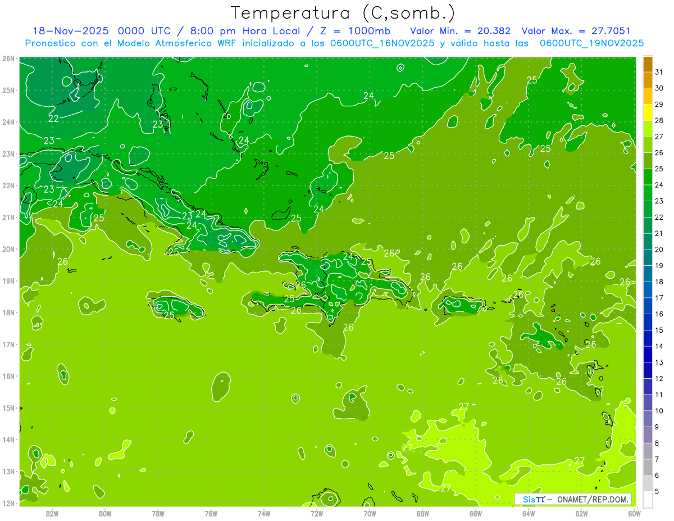674x521 pixels.
Task: Click latitude axis label 23N
Action: [x=8, y=154]
